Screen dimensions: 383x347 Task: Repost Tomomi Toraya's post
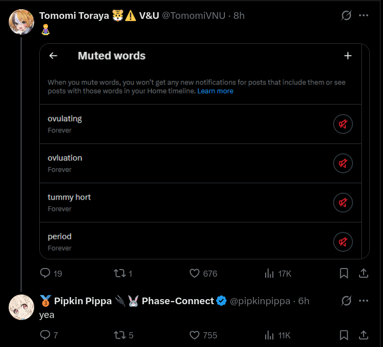tap(120, 273)
